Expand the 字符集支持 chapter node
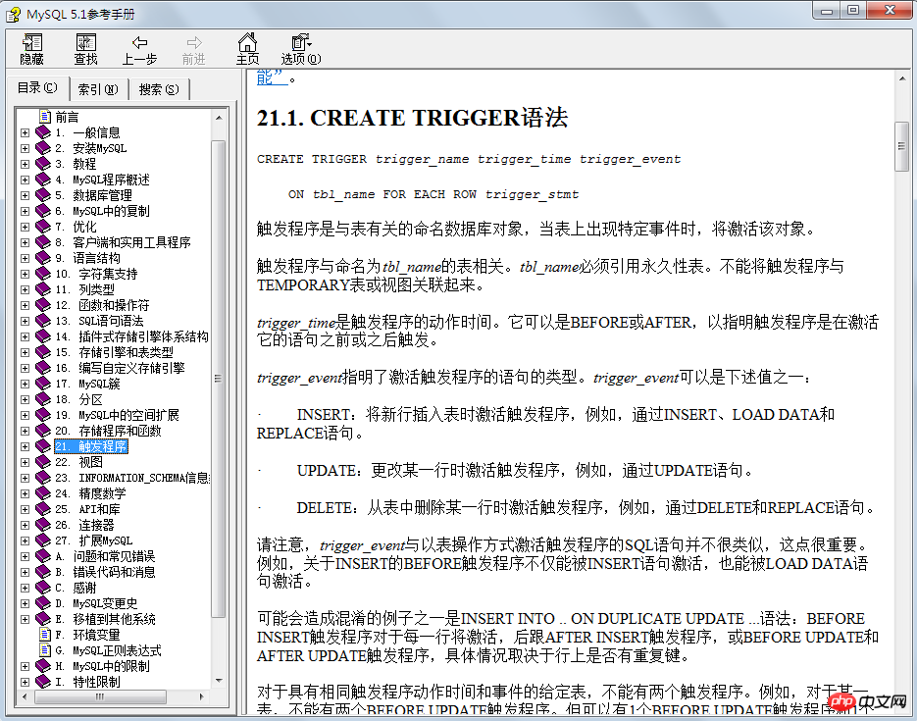This screenshot has width=917, height=721. pos(25,274)
